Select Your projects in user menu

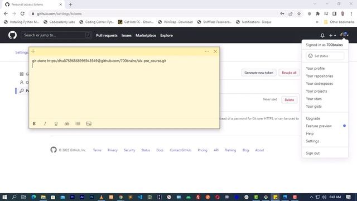pos(316,91)
